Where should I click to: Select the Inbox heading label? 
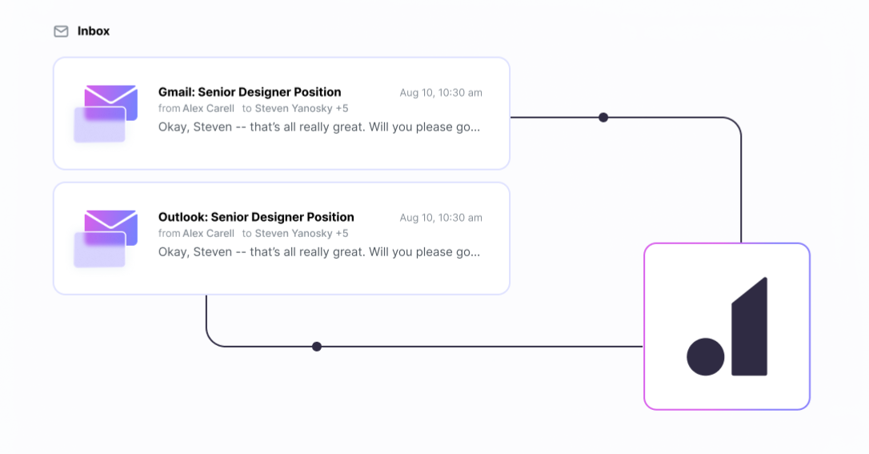(93, 31)
